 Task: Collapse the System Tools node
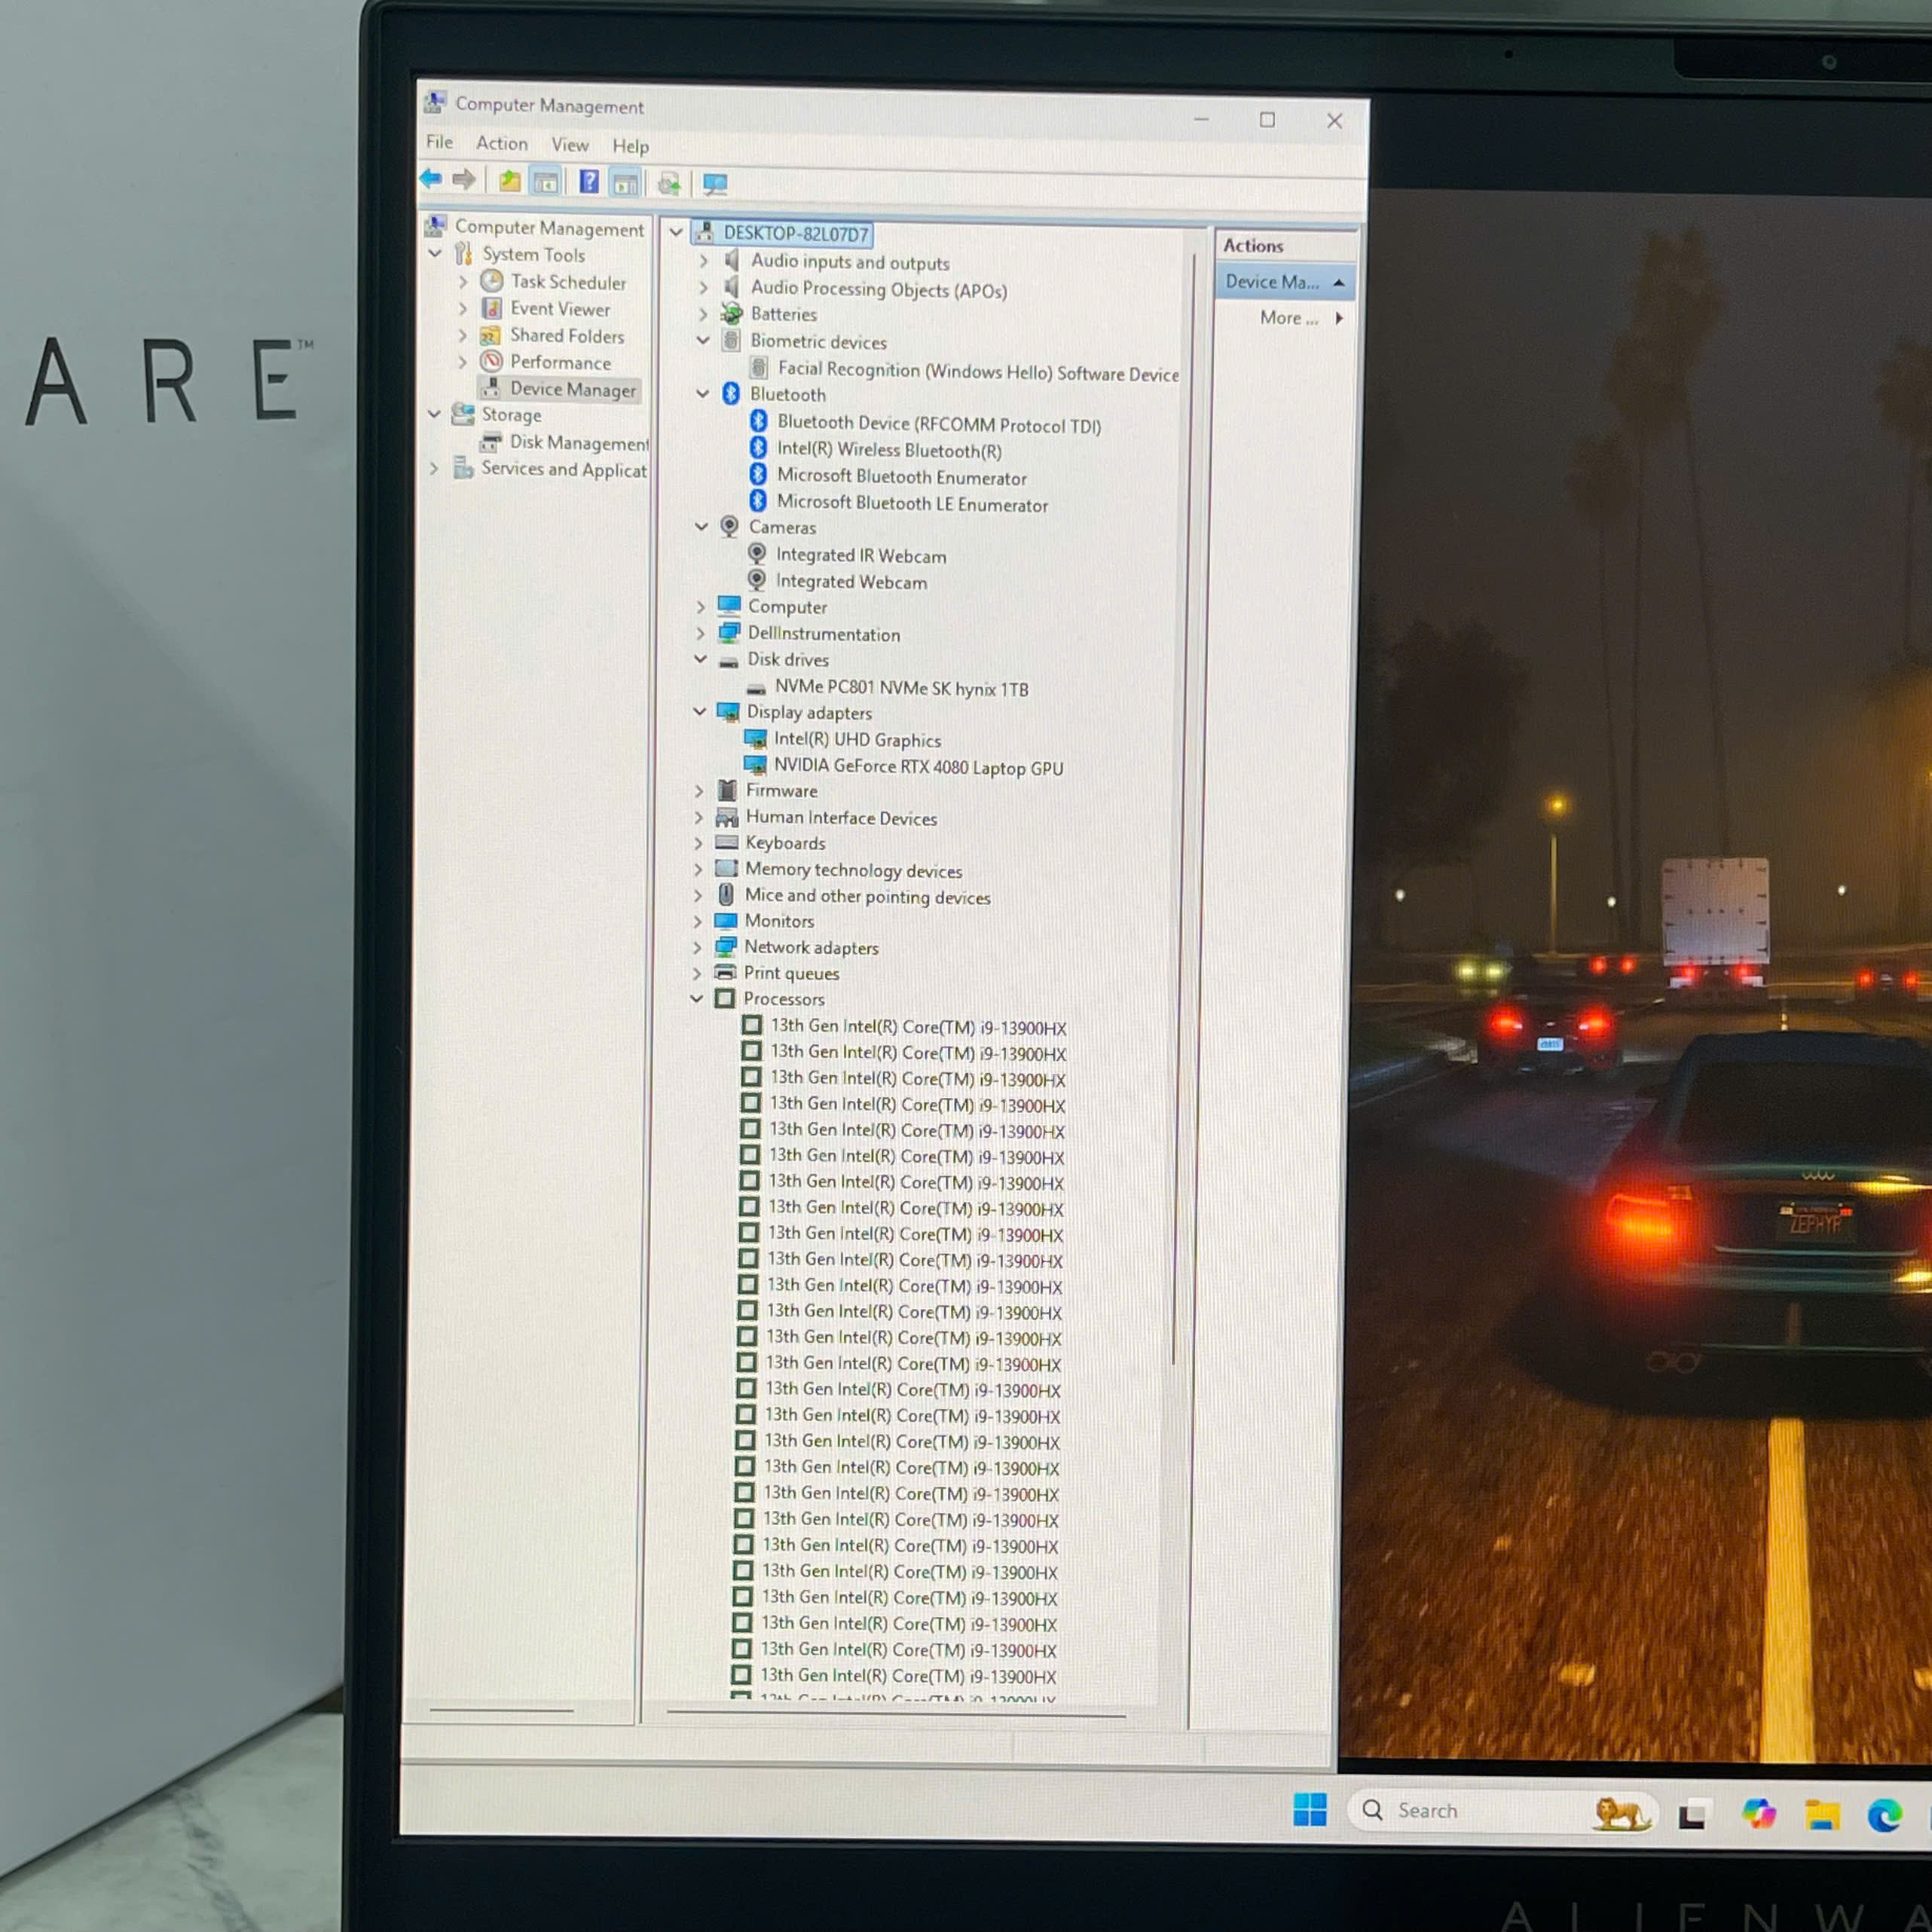point(435,253)
